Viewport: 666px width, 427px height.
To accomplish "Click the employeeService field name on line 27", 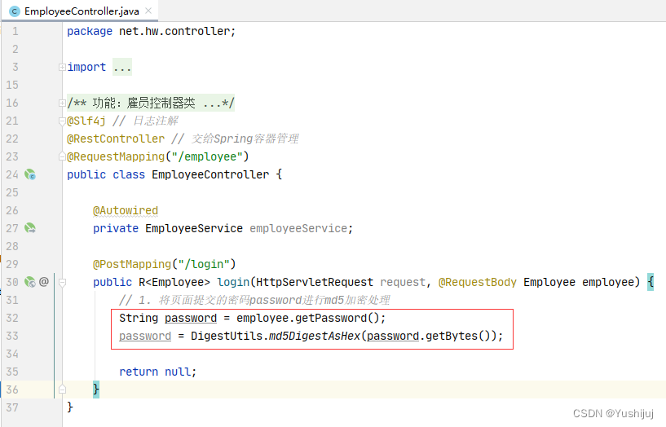I will pyautogui.click(x=298, y=228).
